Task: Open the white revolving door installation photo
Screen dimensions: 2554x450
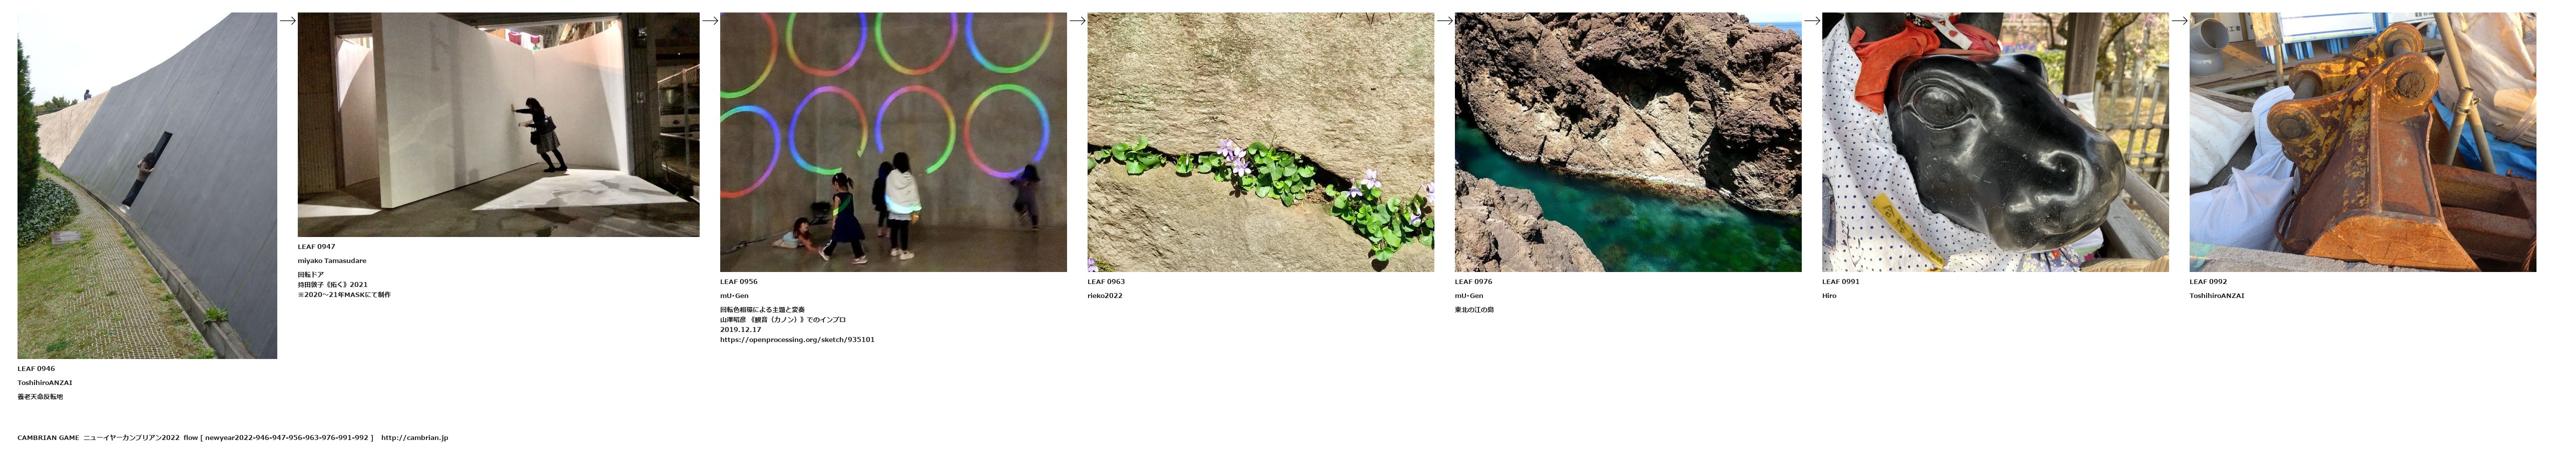Action: point(498,125)
